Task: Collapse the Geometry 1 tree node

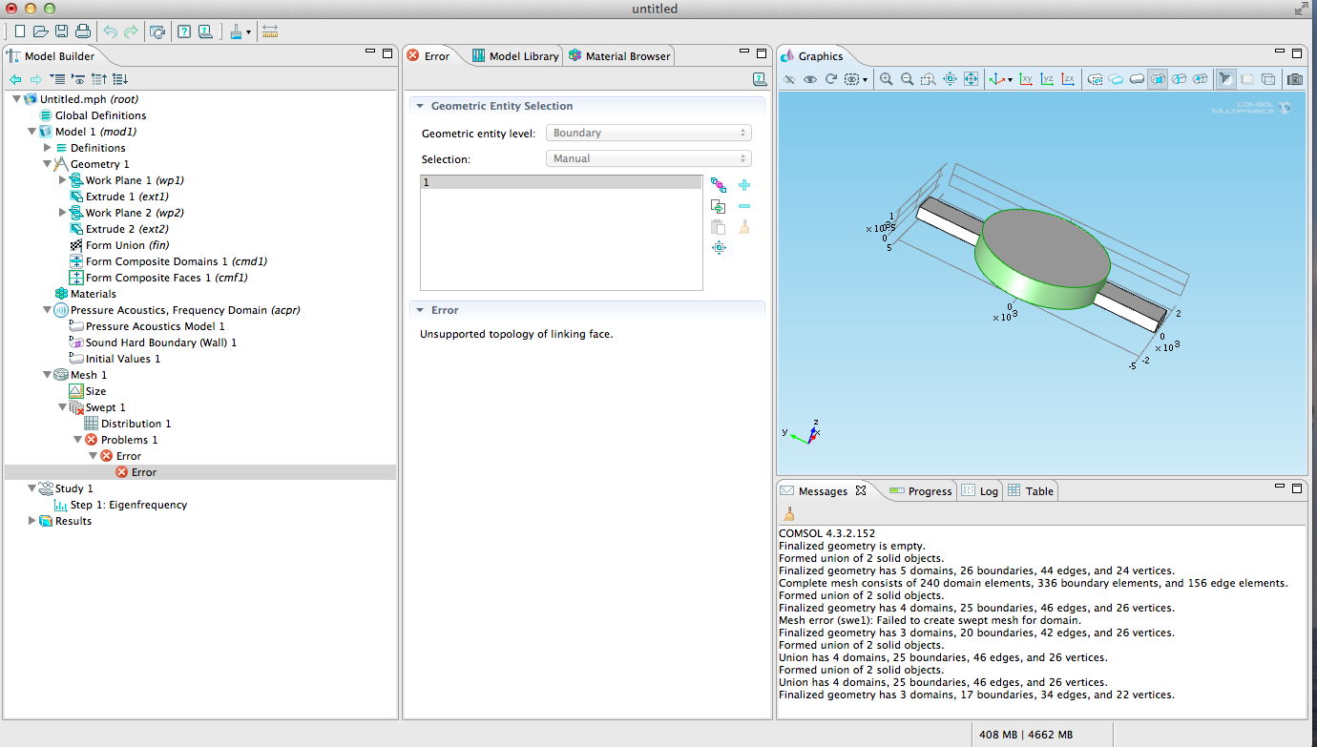Action: pyautogui.click(x=47, y=164)
